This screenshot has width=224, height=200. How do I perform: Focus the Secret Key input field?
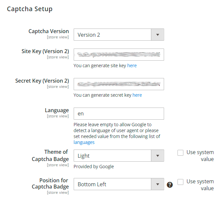pyautogui.click(x=119, y=84)
